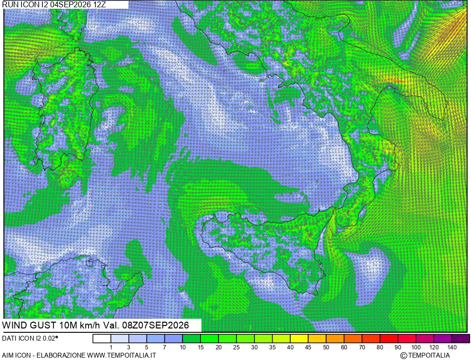Select the legend swatch between 1 and 3
This screenshot has height=362, width=471.
[x=120, y=339]
